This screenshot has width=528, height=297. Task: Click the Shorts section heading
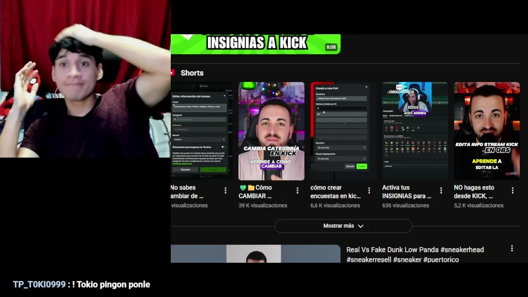(x=192, y=73)
